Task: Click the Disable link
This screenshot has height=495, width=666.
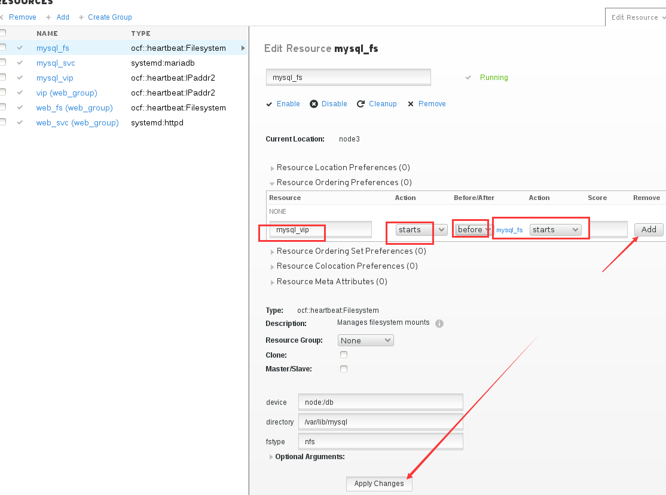Action: (334, 104)
